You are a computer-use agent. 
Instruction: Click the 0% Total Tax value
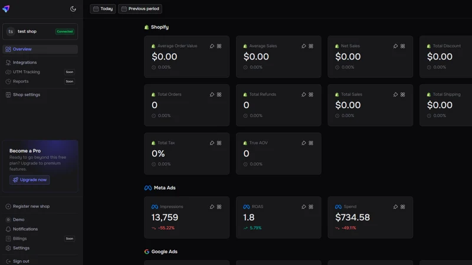pos(158,154)
